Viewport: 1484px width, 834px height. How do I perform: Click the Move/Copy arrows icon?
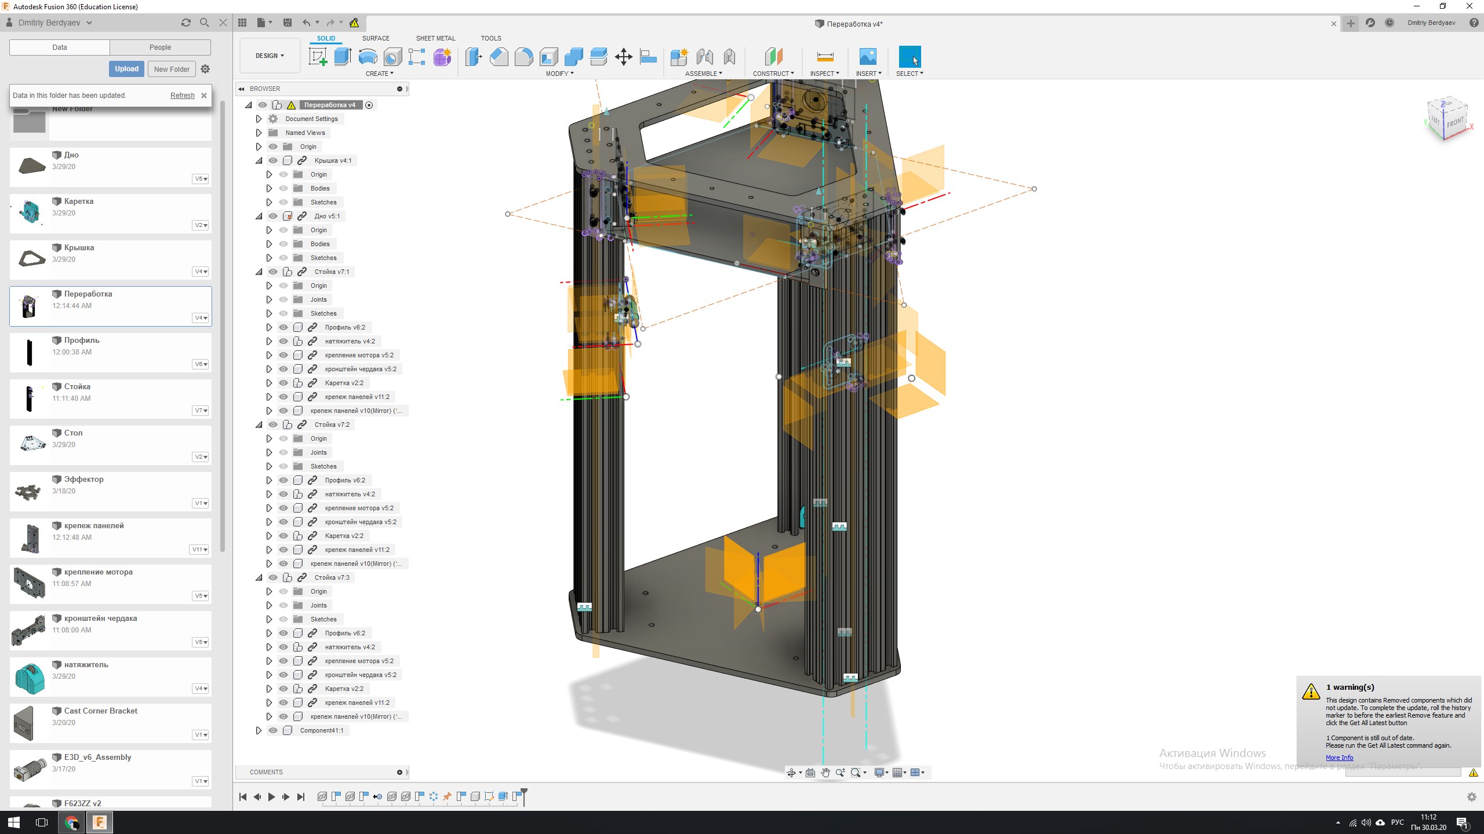(x=623, y=57)
